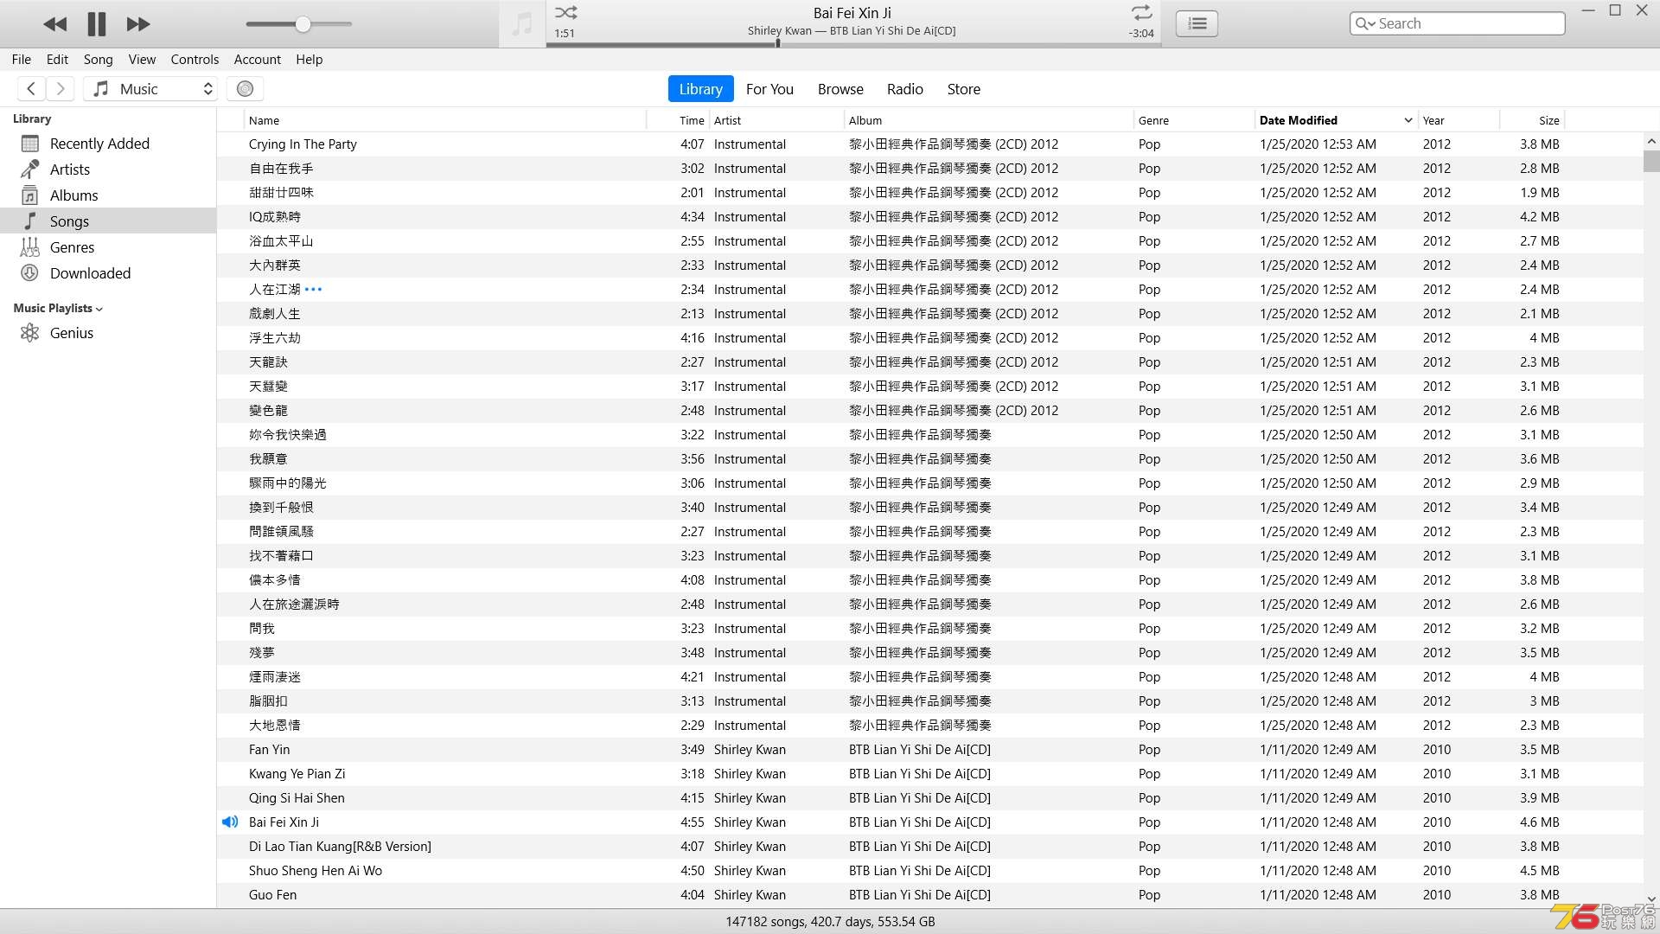Toggle shuffle mode icon
The width and height of the screenshot is (1660, 934).
click(x=566, y=13)
